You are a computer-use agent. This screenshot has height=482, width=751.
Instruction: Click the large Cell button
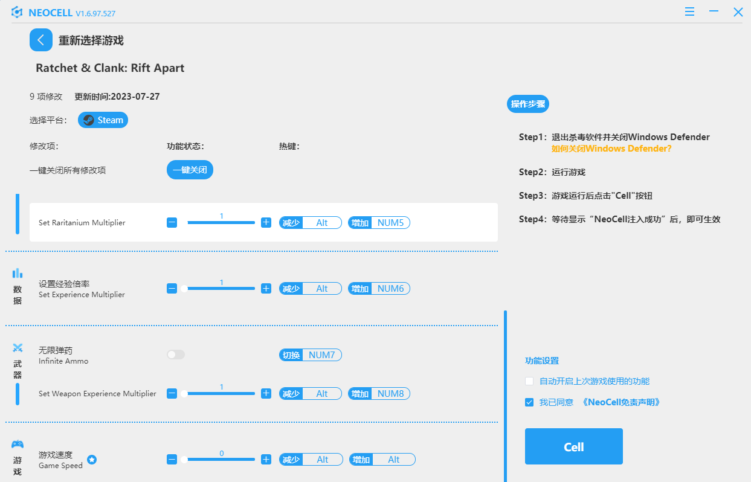click(573, 446)
